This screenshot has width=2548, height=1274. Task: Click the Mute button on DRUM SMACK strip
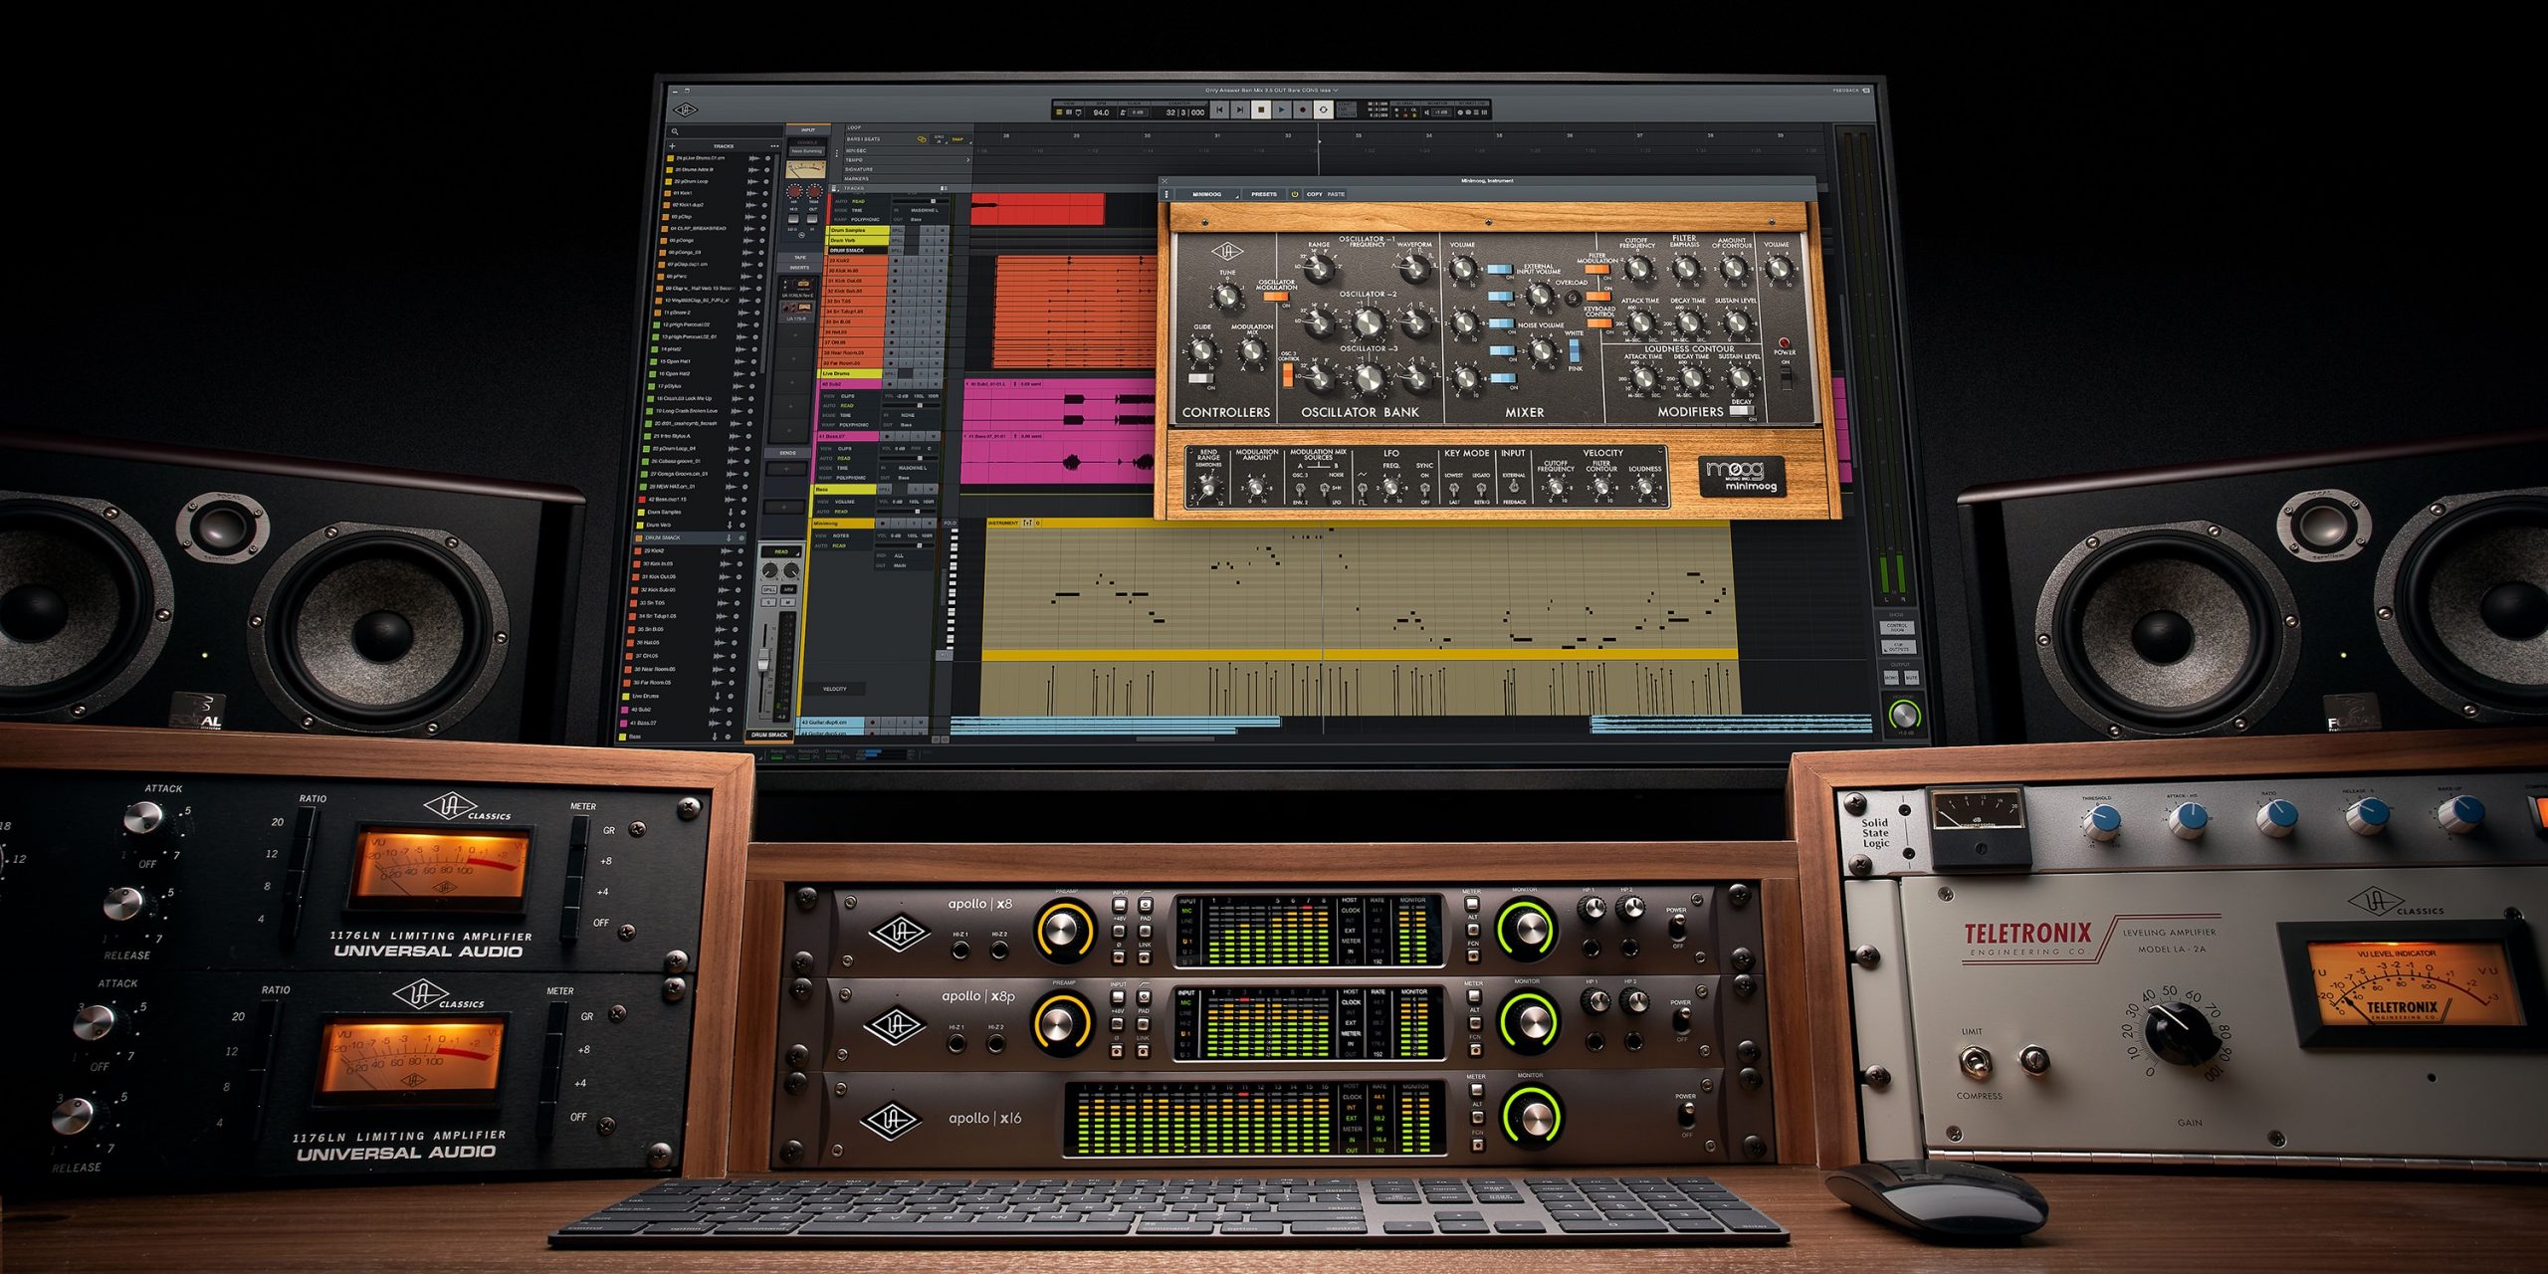(x=788, y=602)
